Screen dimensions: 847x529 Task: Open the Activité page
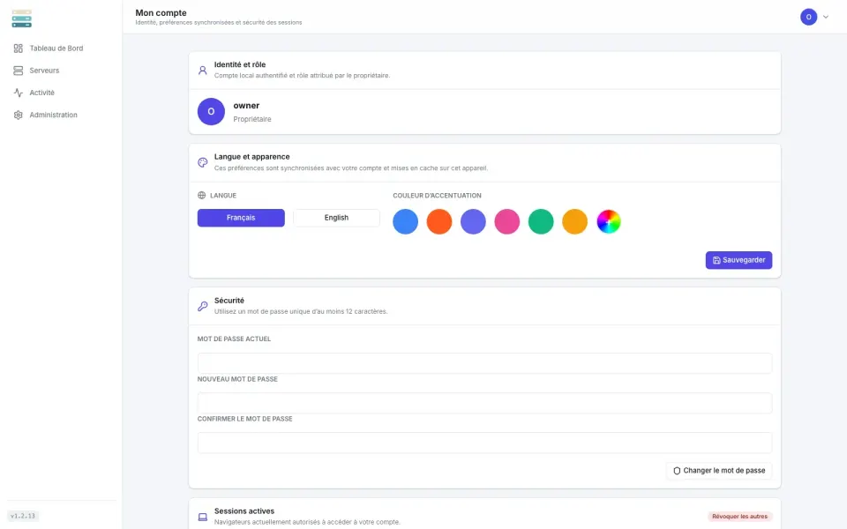(x=42, y=93)
